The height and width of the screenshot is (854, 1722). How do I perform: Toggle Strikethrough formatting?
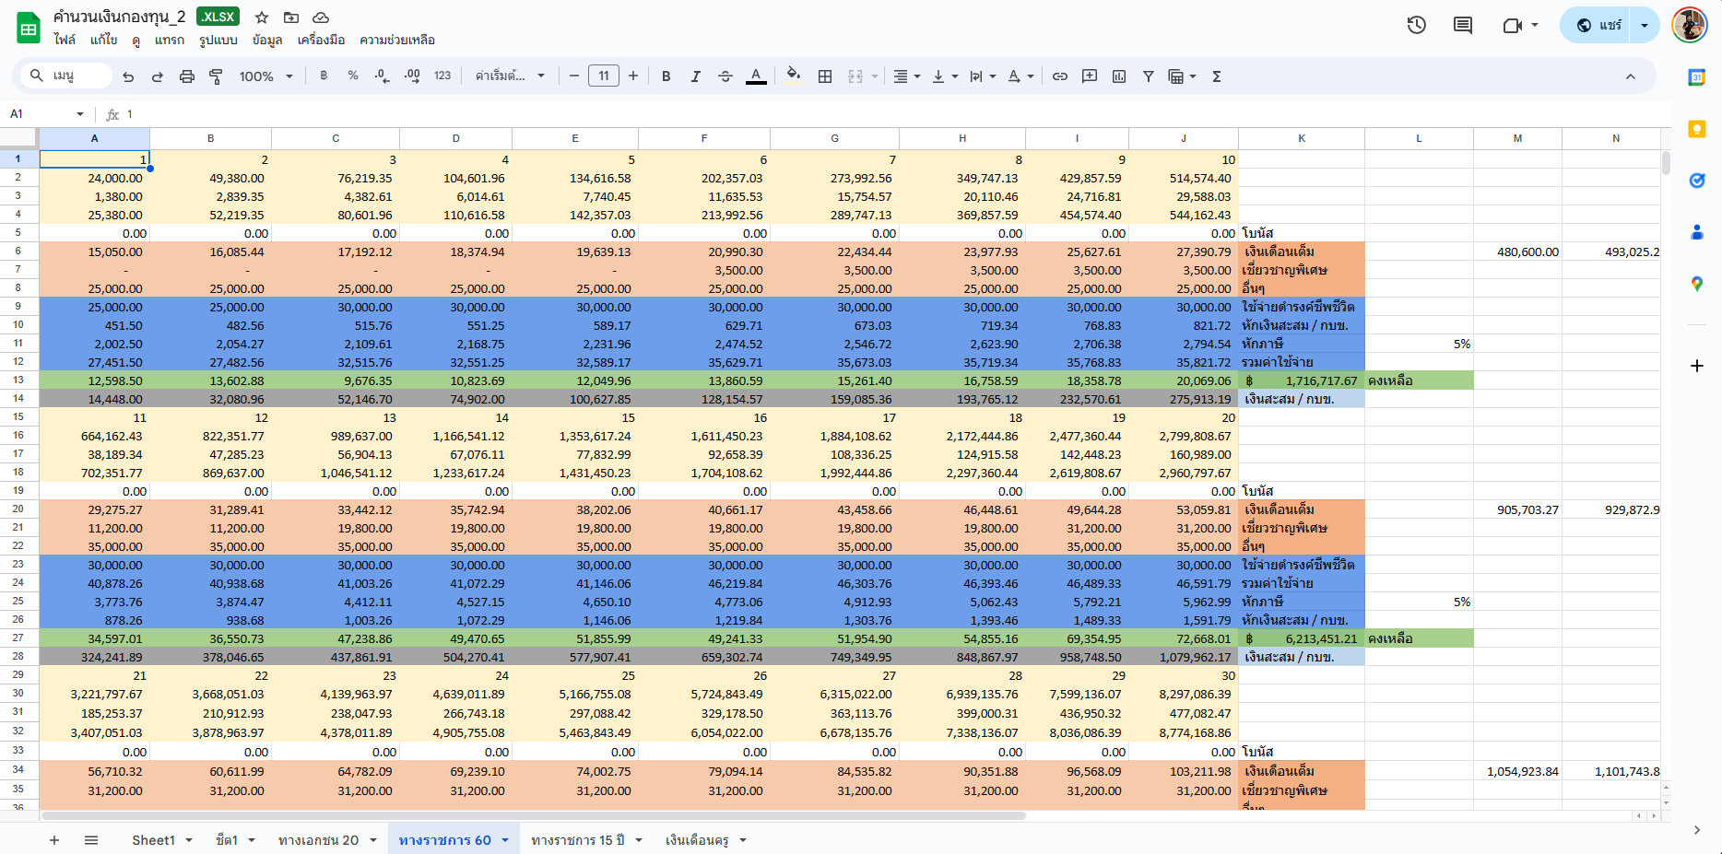pyautogui.click(x=725, y=76)
